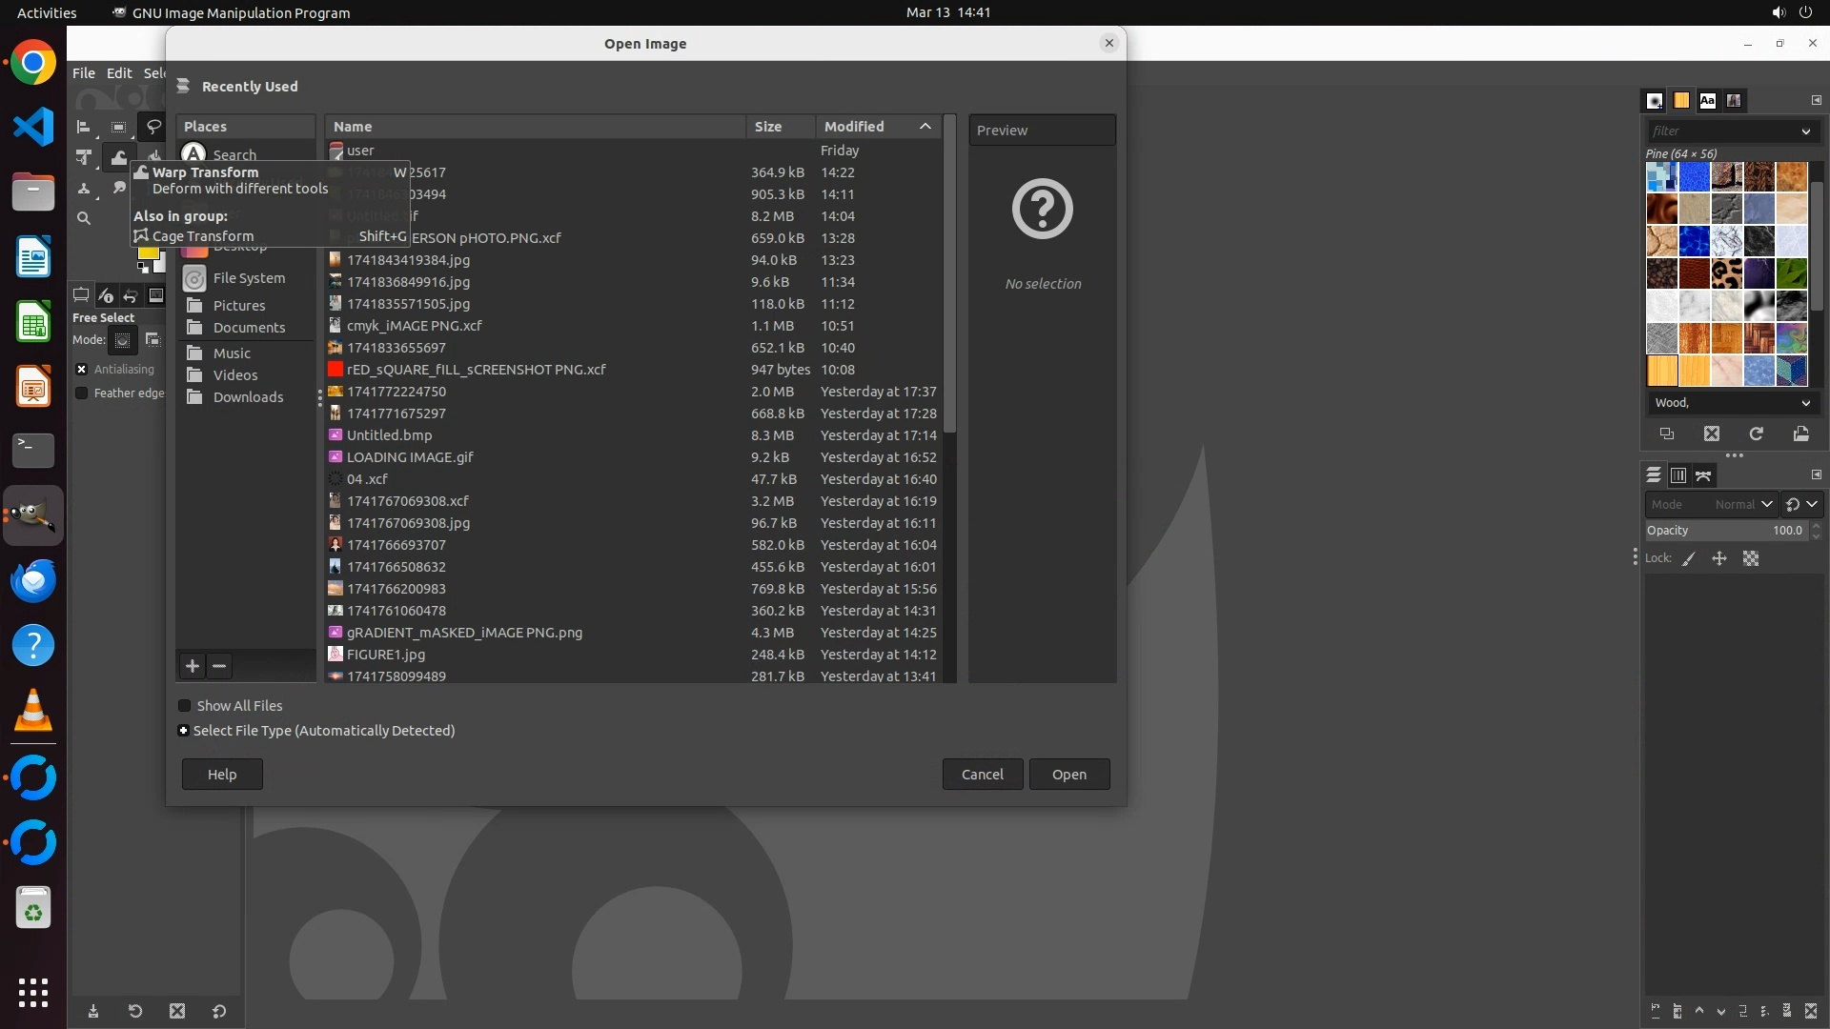The height and width of the screenshot is (1029, 1830).
Task: Disable the Antialiasing checkbox
Action: 82,370
